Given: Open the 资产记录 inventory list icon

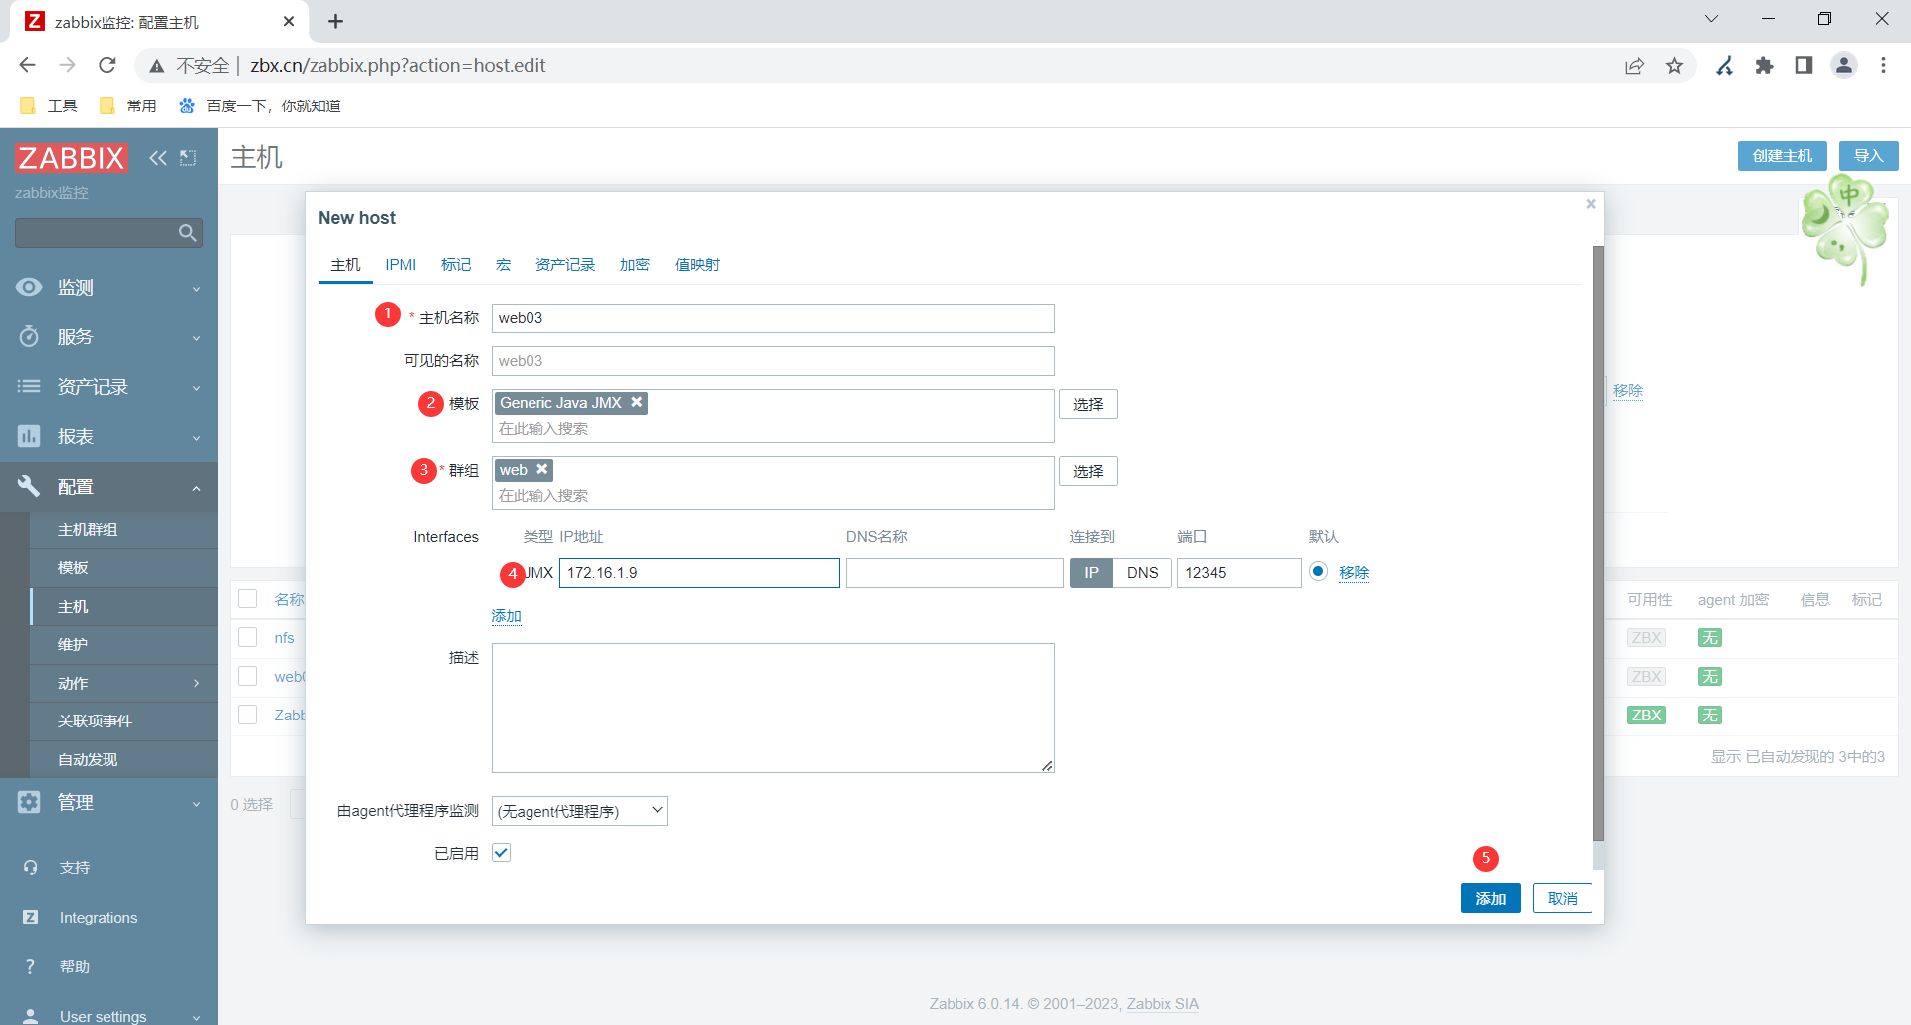Looking at the screenshot, I should (29, 386).
